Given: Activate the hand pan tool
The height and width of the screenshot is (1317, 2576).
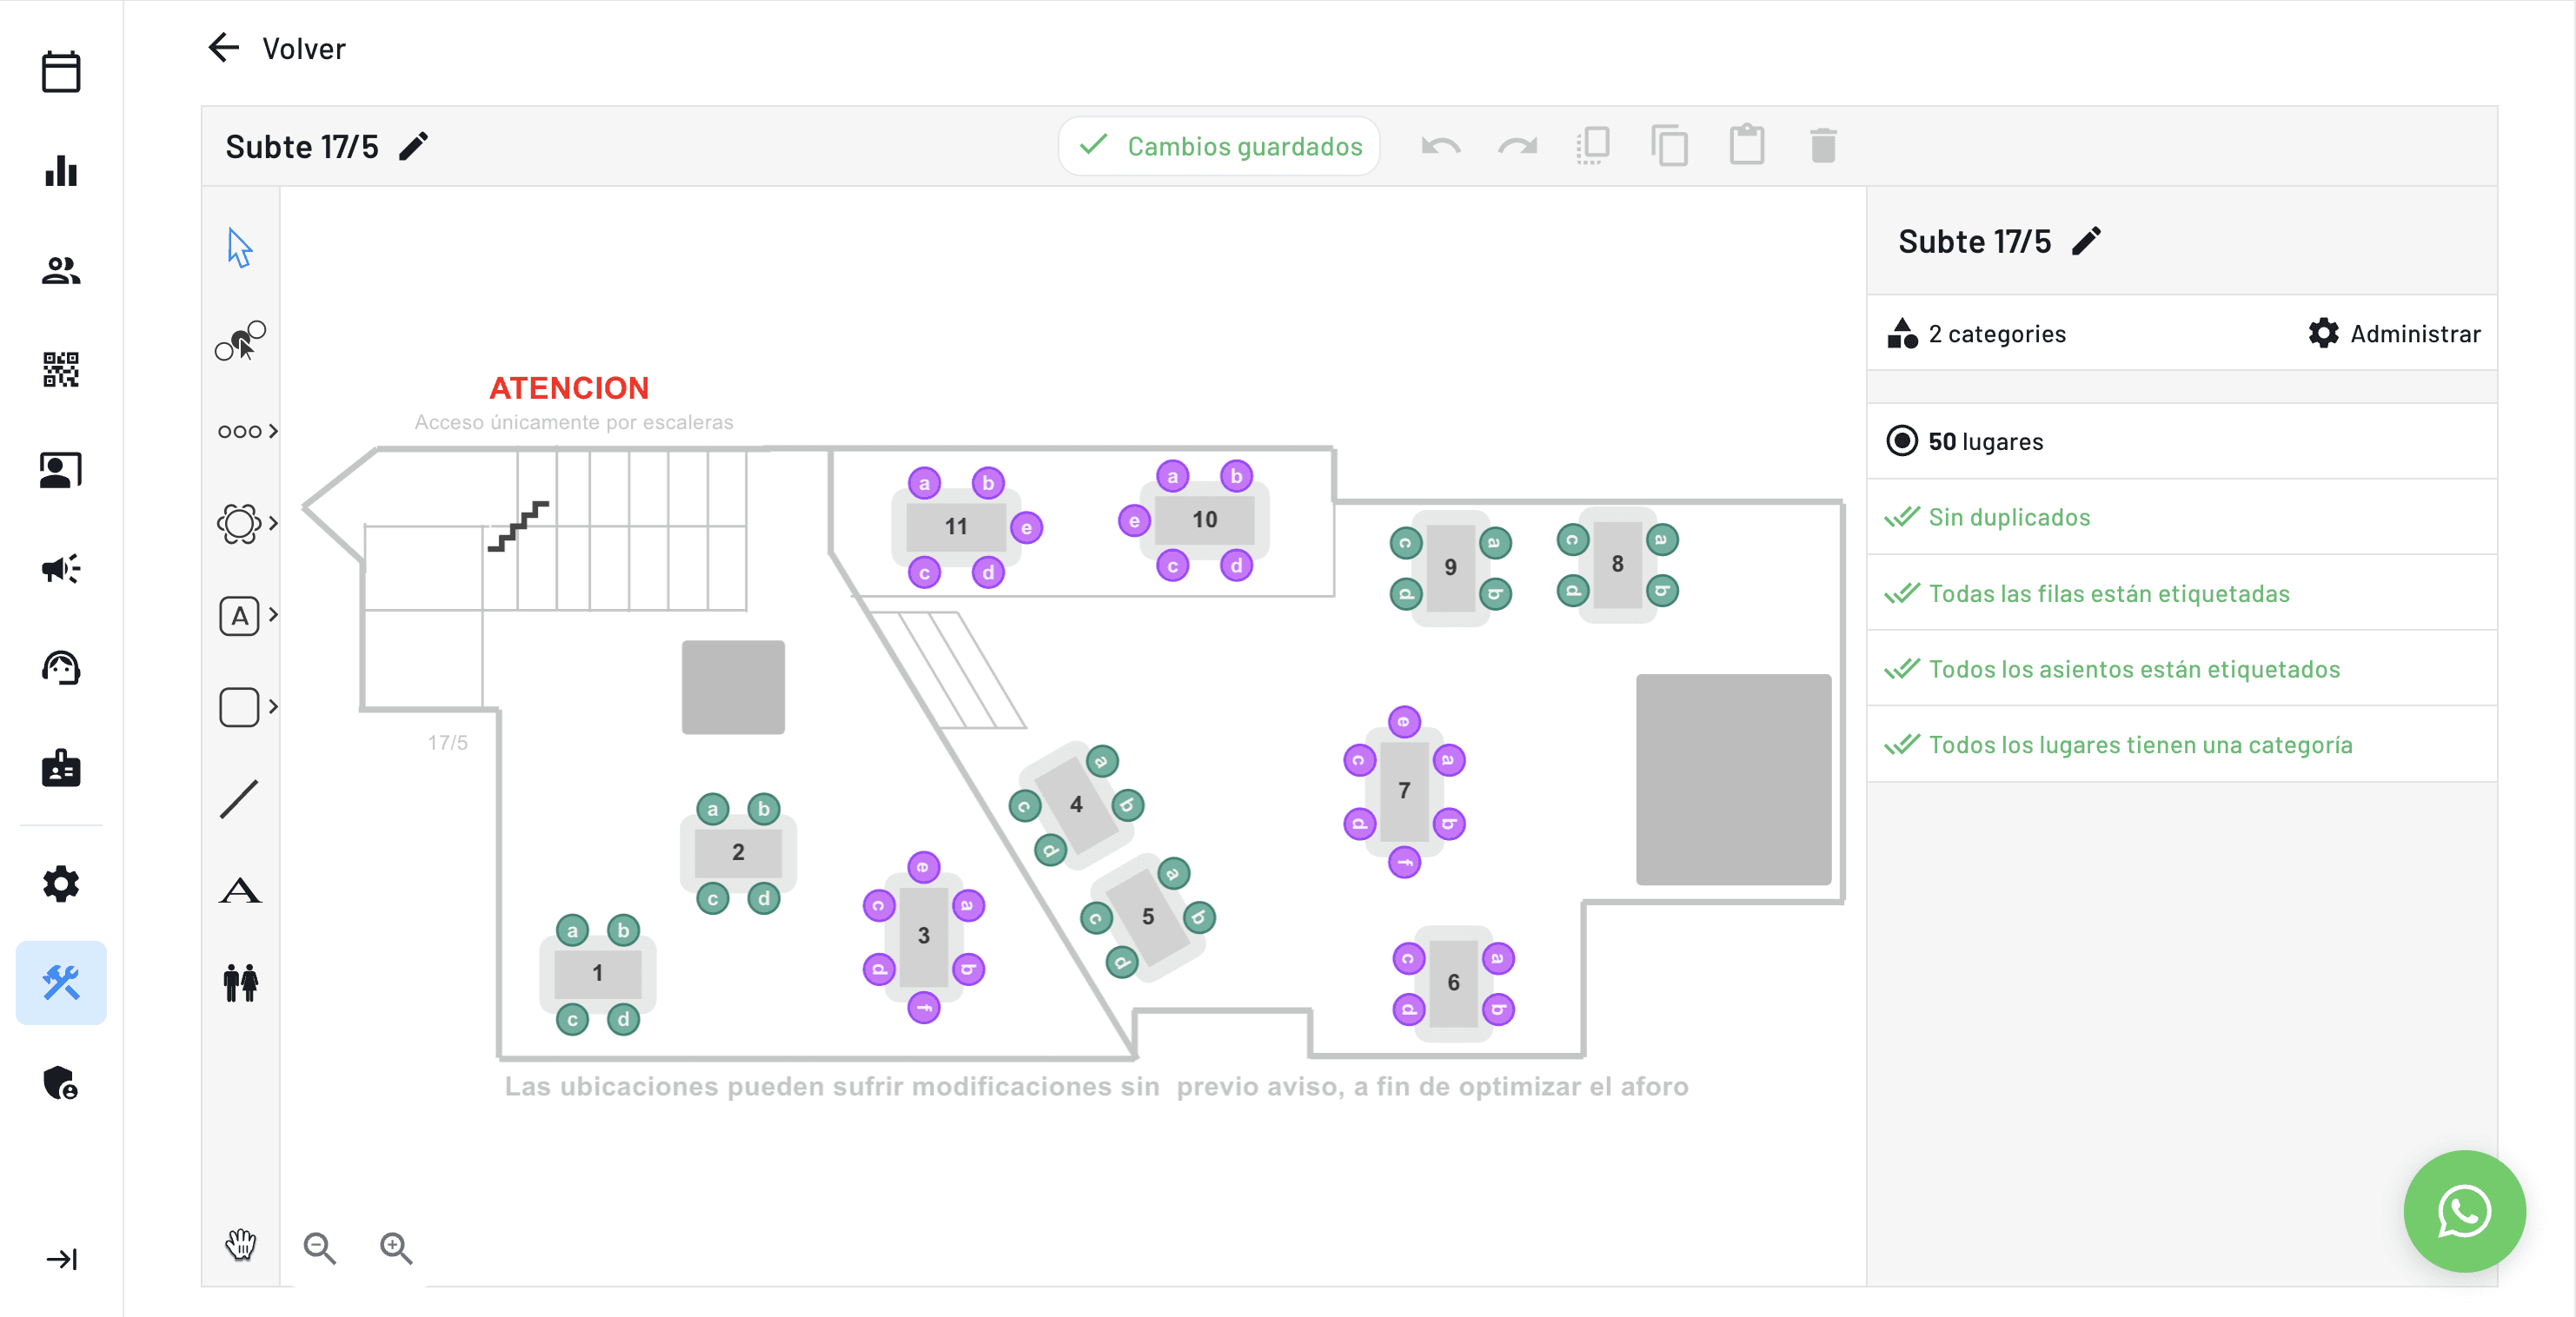Looking at the screenshot, I should (x=240, y=1247).
